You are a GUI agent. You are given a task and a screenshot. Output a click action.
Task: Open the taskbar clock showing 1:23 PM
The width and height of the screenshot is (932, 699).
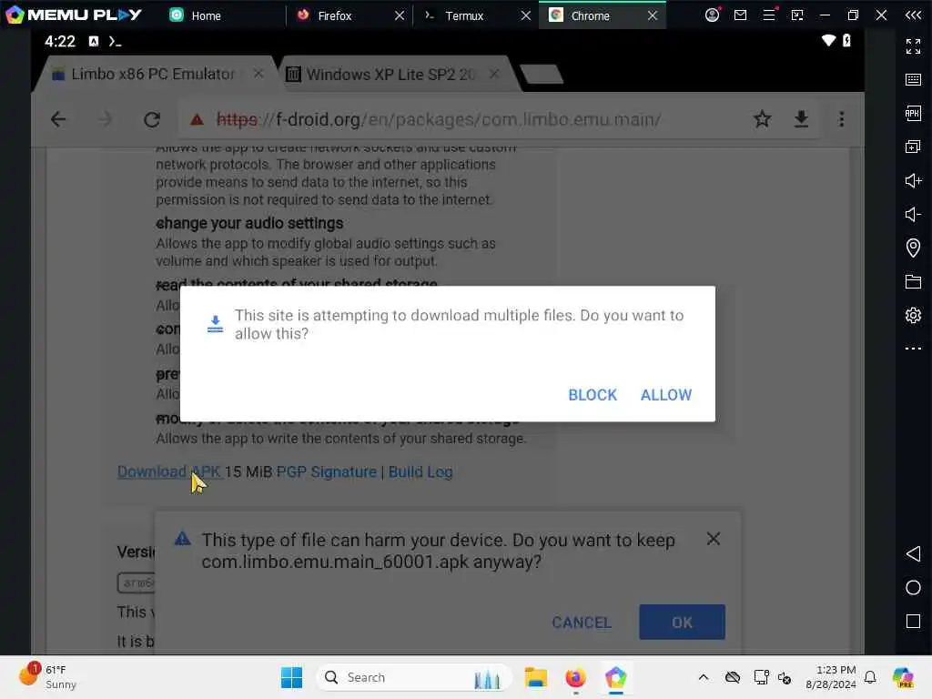pos(831,677)
